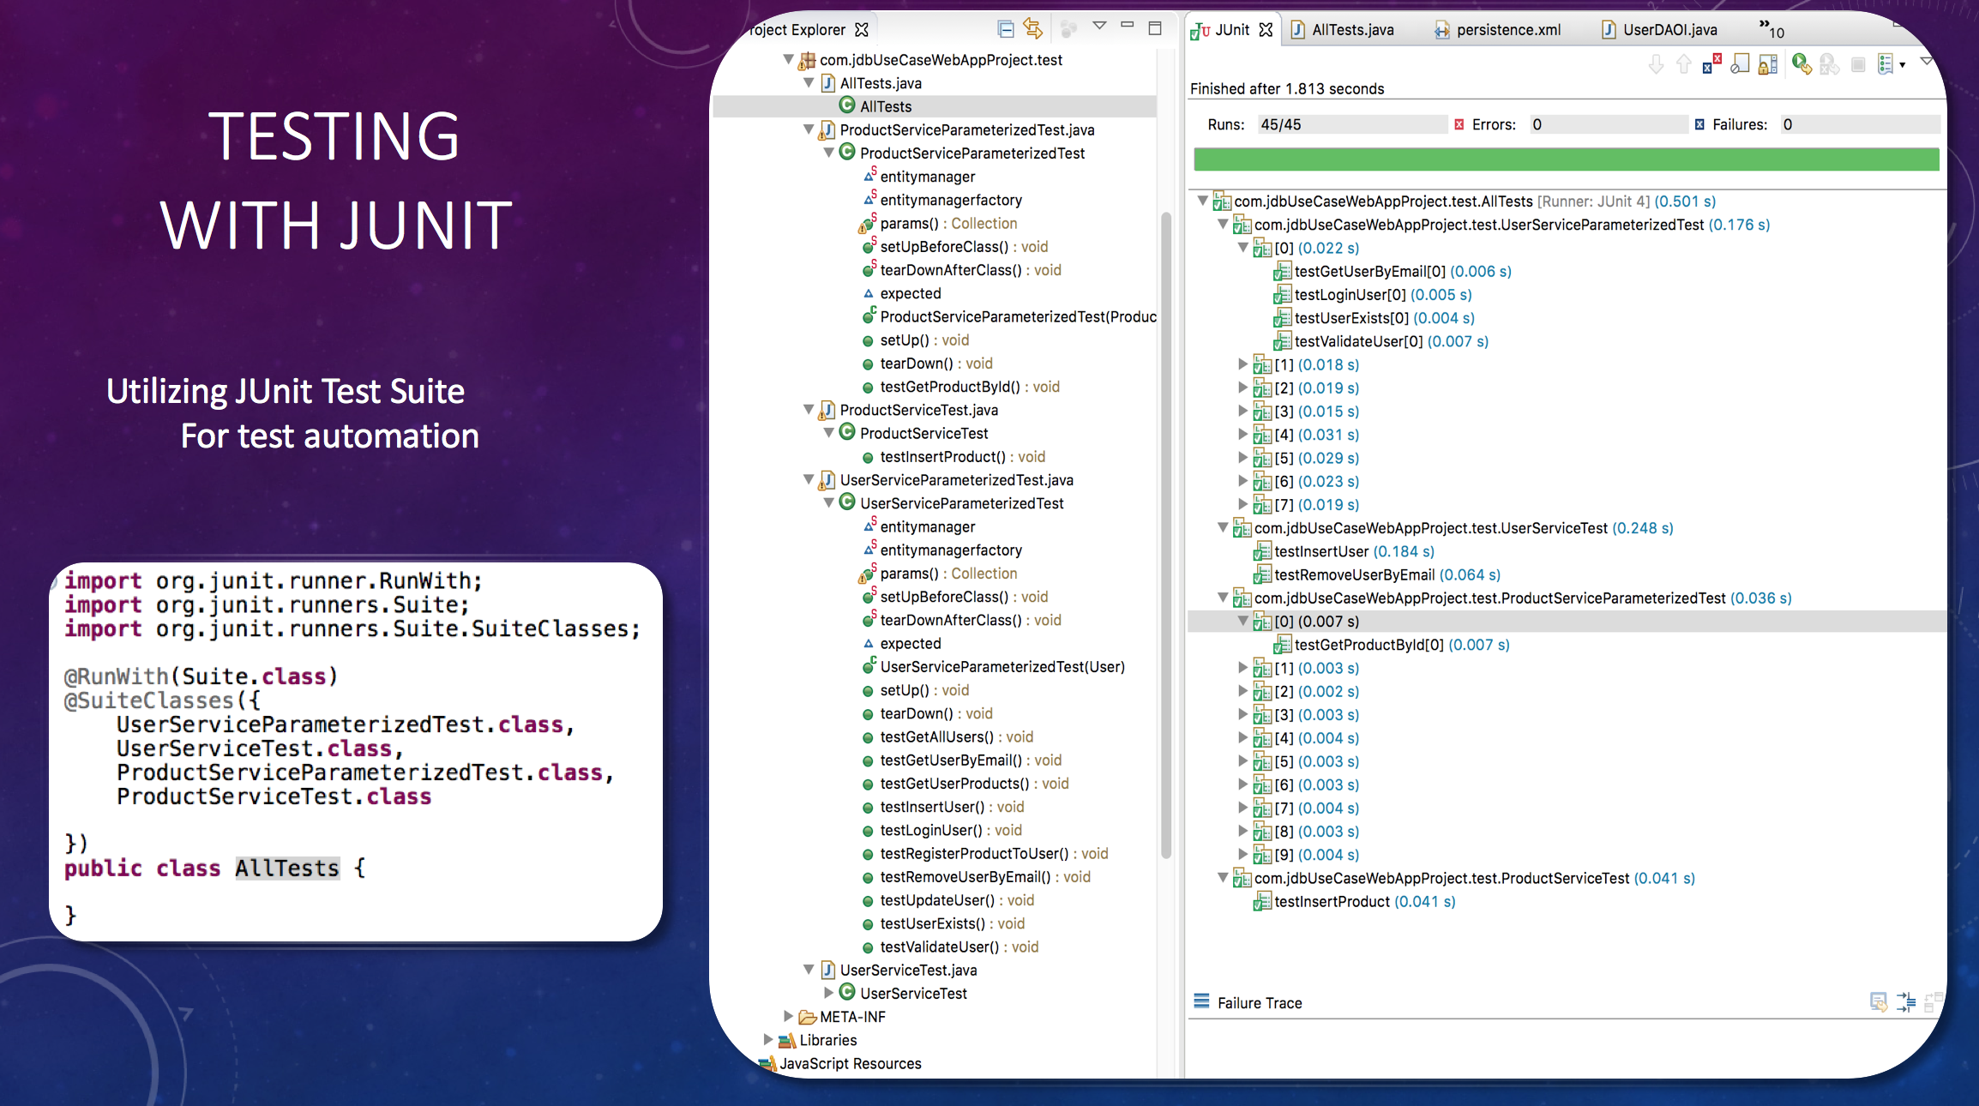Expand test run [1] (0.018 s)

tap(1242, 364)
